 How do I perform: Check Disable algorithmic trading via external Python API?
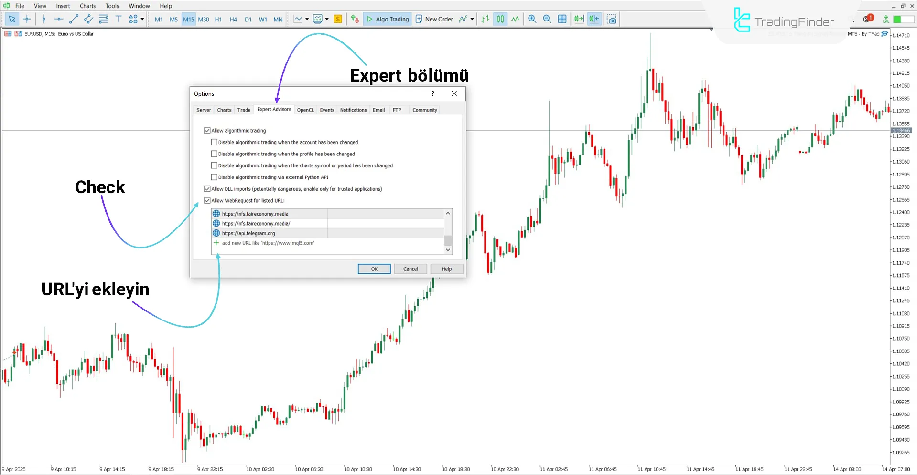(x=214, y=177)
